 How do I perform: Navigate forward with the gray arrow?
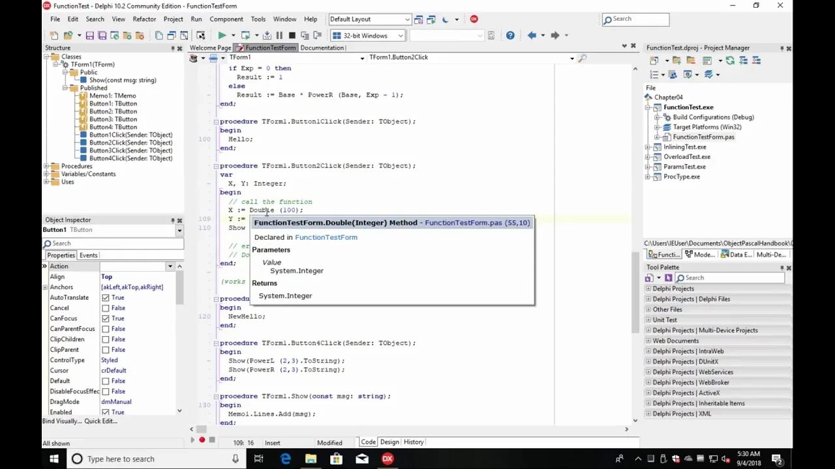555,35
